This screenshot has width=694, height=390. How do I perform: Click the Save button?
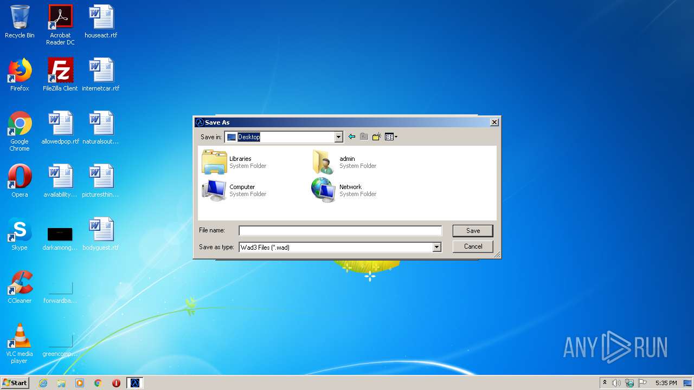[473, 231]
